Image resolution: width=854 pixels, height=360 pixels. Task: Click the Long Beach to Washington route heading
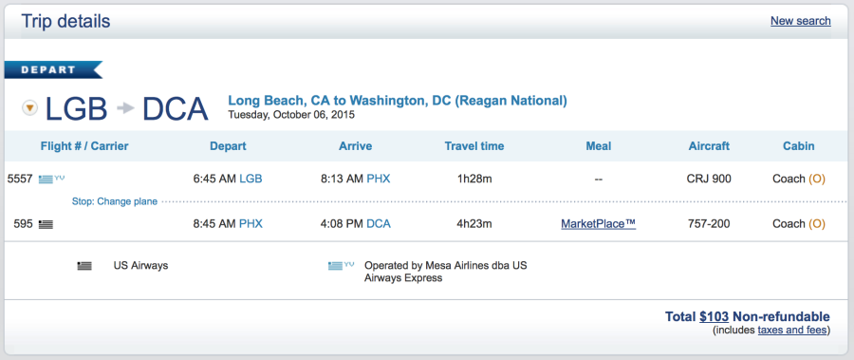coord(397,101)
